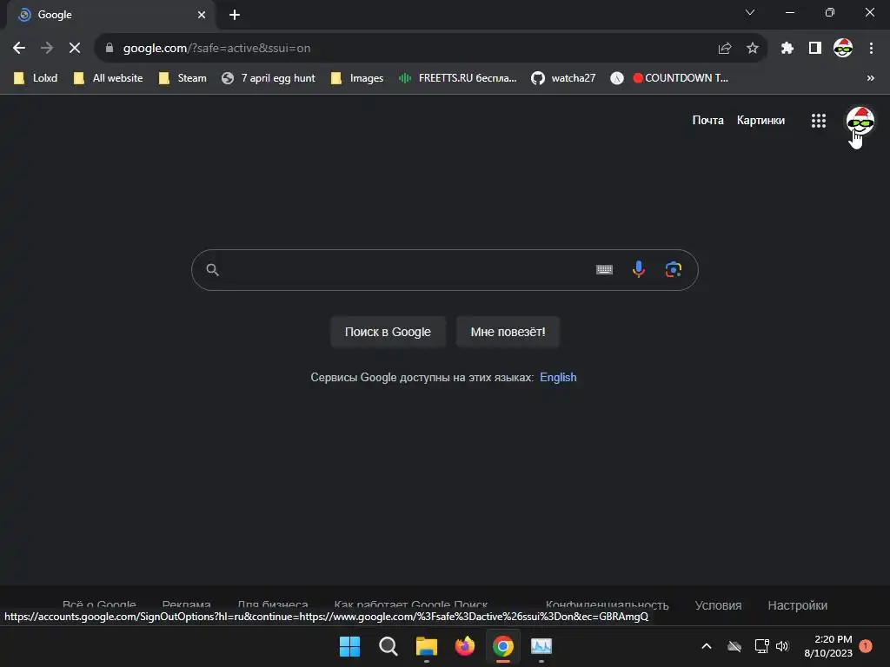Viewport: 890px width, 667px height.
Task: Open the 7 april egg hunt bookmark
Action: tap(269, 78)
